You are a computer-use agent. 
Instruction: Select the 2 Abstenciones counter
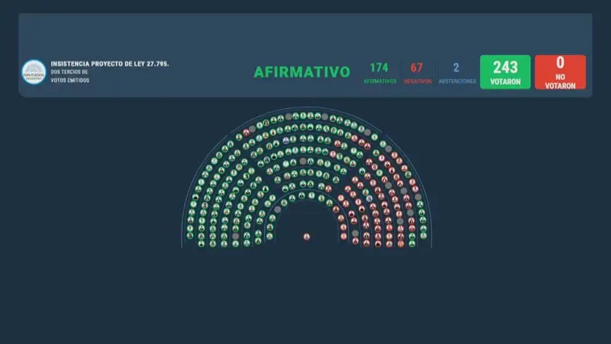456,72
